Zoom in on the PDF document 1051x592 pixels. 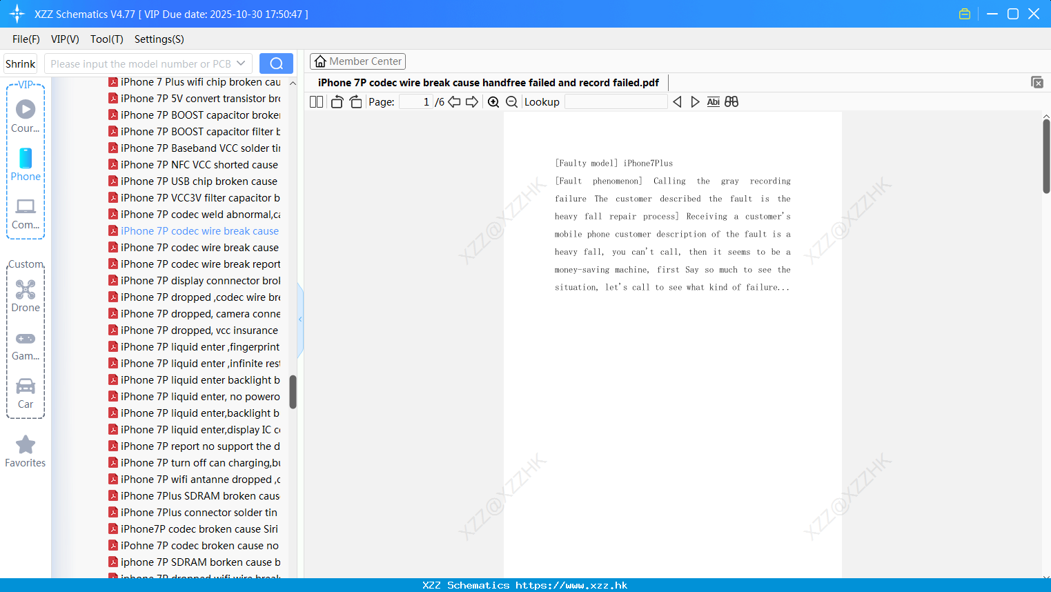click(493, 102)
